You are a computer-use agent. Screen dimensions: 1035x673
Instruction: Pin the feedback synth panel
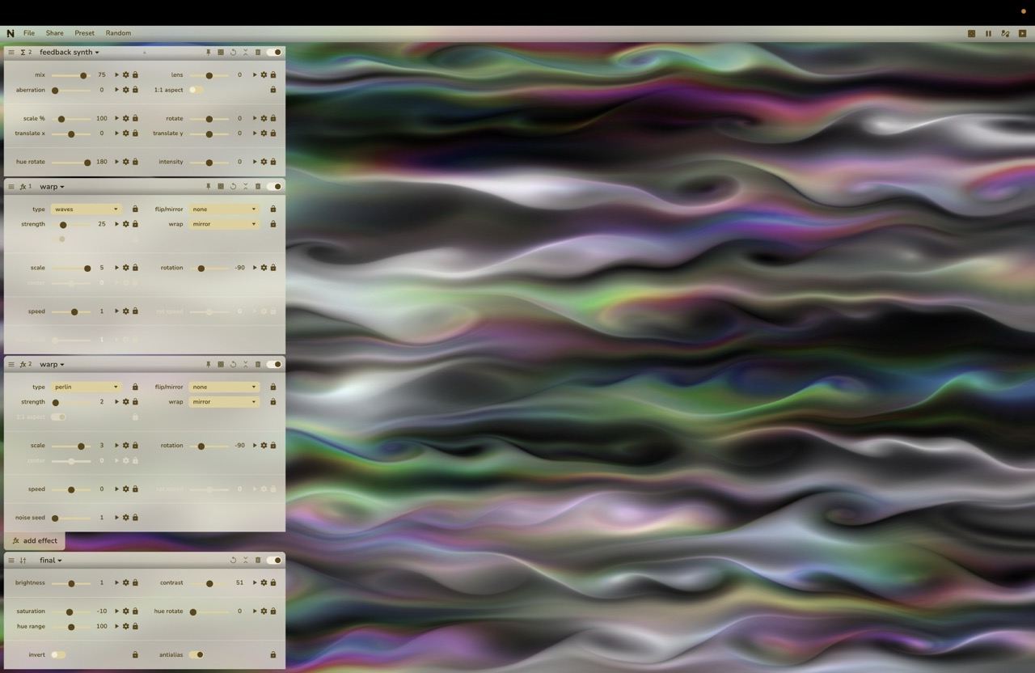click(x=208, y=52)
